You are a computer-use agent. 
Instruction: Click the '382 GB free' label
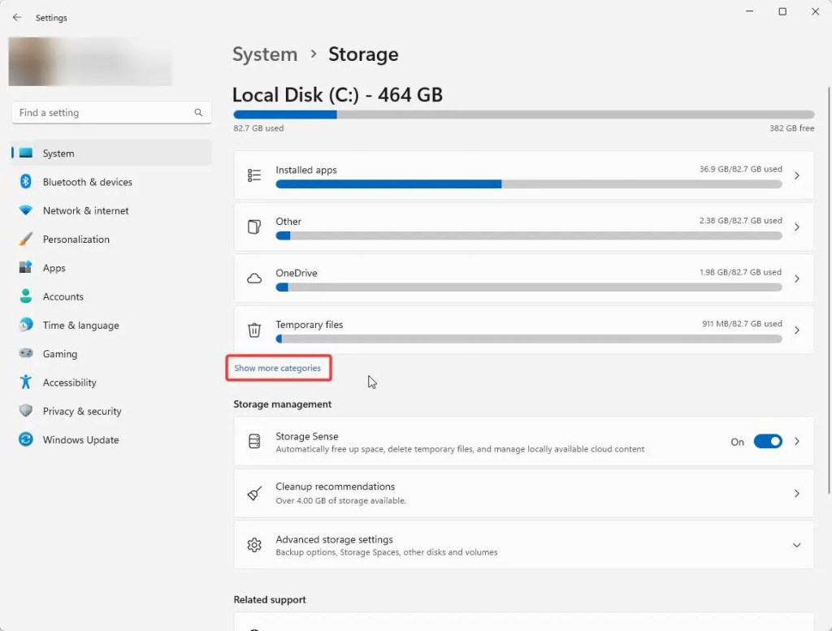(791, 127)
